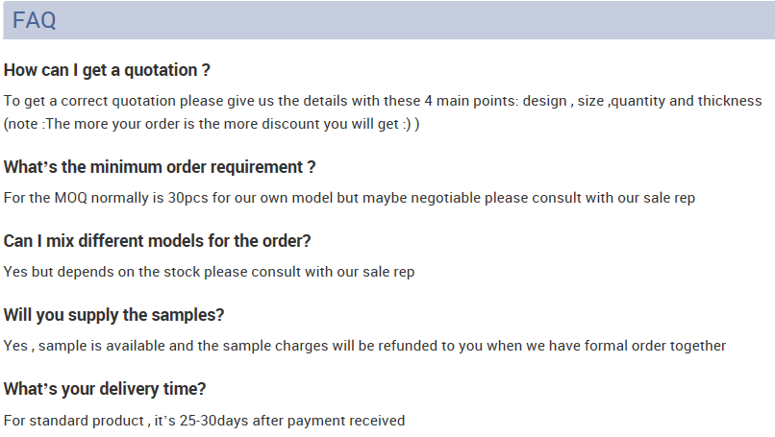Click the answer listing 4 main quotation points

pyautogui.click(x=383, y=101)
